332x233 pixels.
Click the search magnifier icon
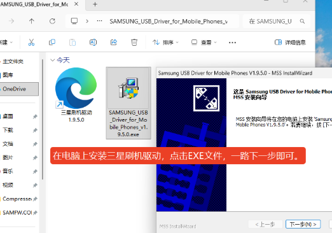302,21
